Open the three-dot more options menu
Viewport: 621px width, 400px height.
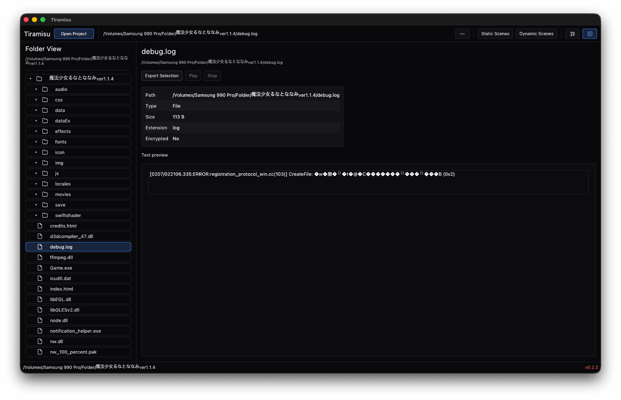(x=462, y=34)
